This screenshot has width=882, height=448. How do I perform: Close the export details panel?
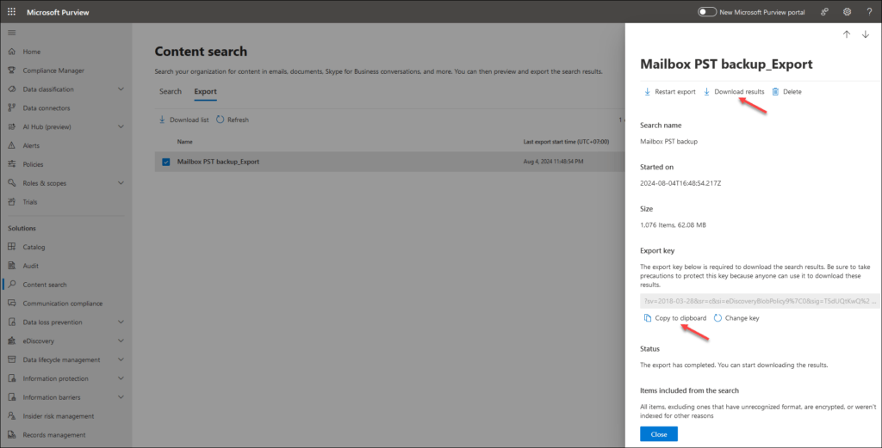click(x=659, y=434)
